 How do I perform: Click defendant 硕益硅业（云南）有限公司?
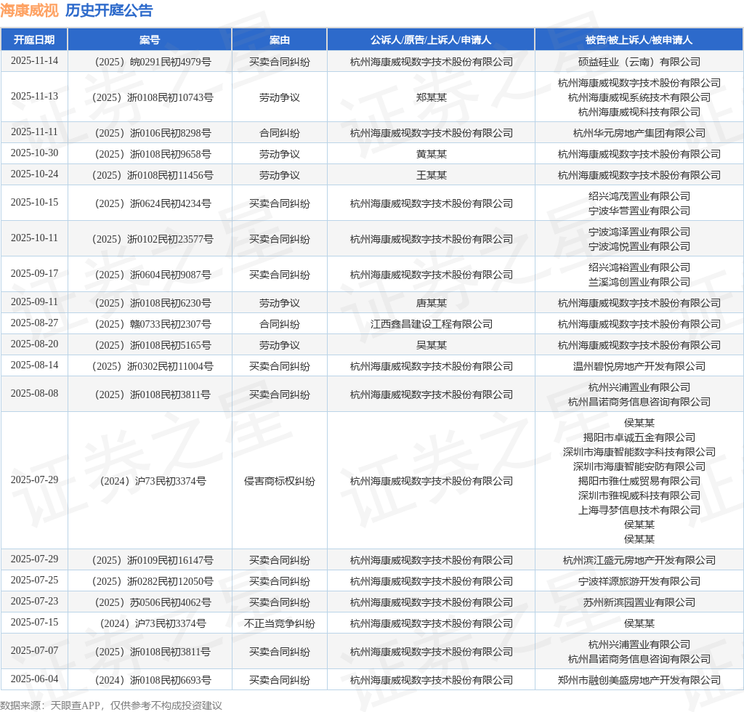coord(639,62)
